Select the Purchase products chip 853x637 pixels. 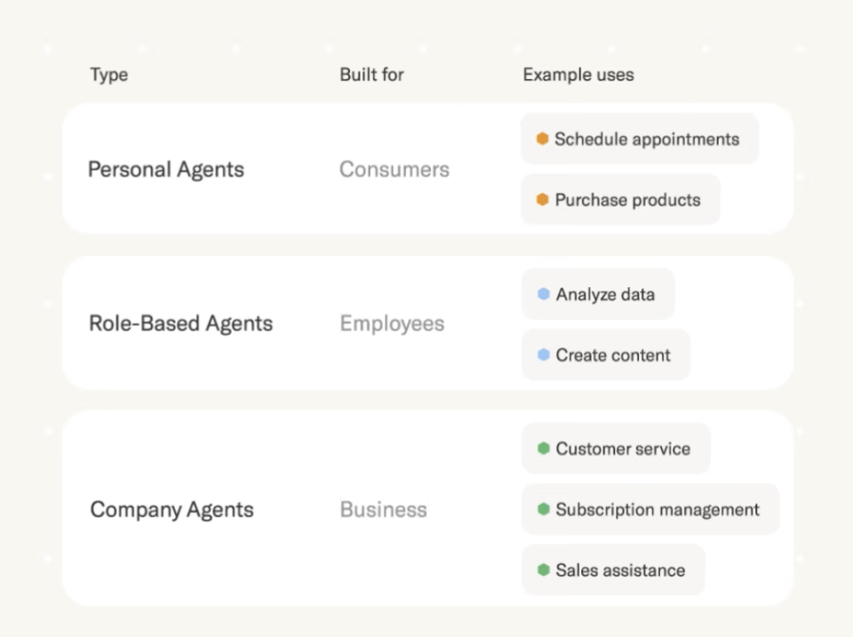621,200
